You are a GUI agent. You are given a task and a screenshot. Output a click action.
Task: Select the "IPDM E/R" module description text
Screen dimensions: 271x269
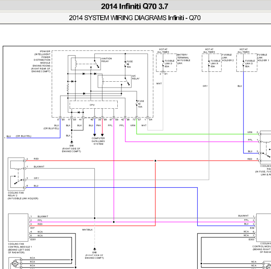41,61
